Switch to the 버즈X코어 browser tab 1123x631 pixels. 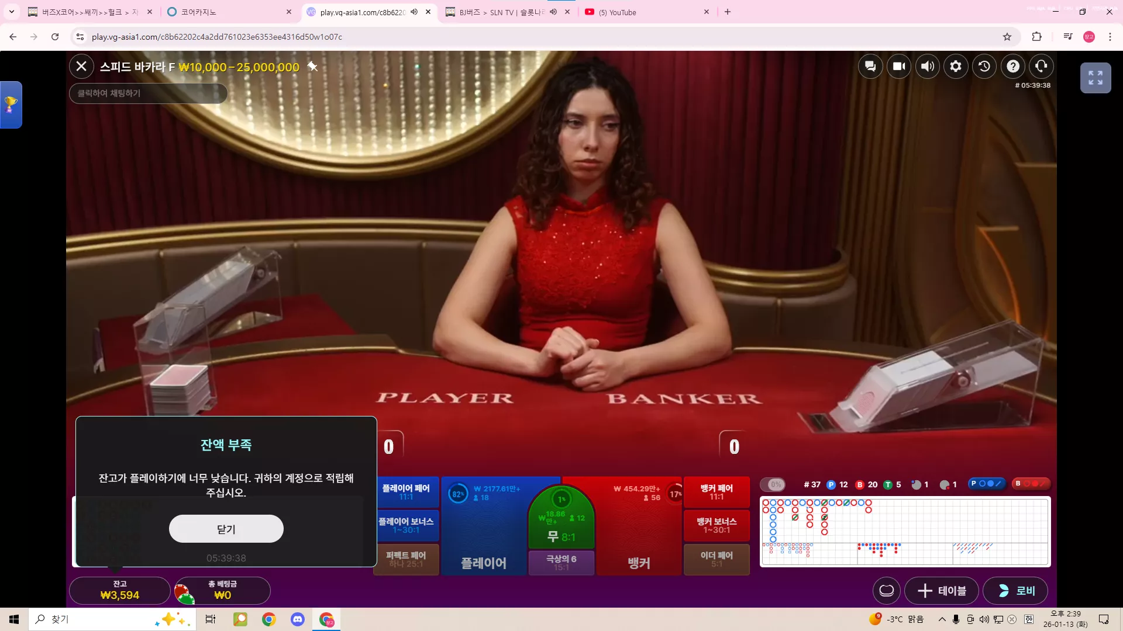(x=91, y=12)
